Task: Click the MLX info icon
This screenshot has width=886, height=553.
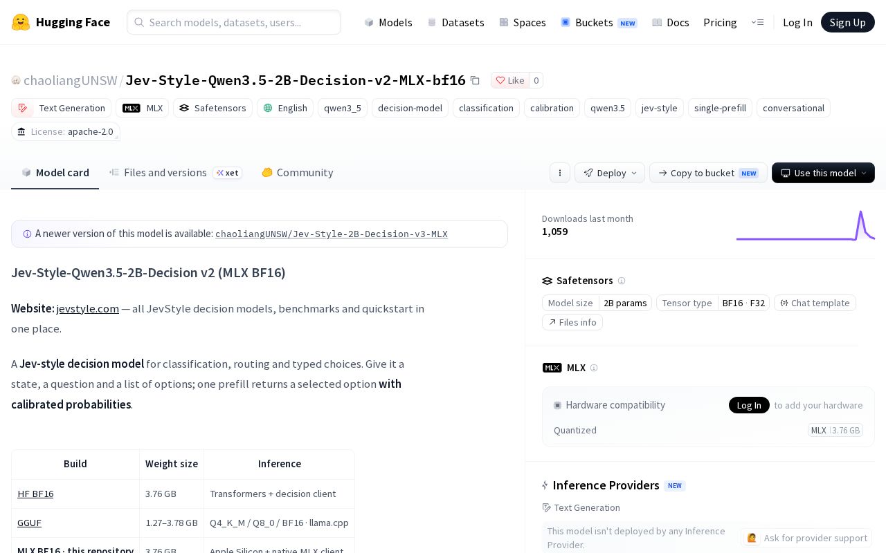Action: point(594,368)
